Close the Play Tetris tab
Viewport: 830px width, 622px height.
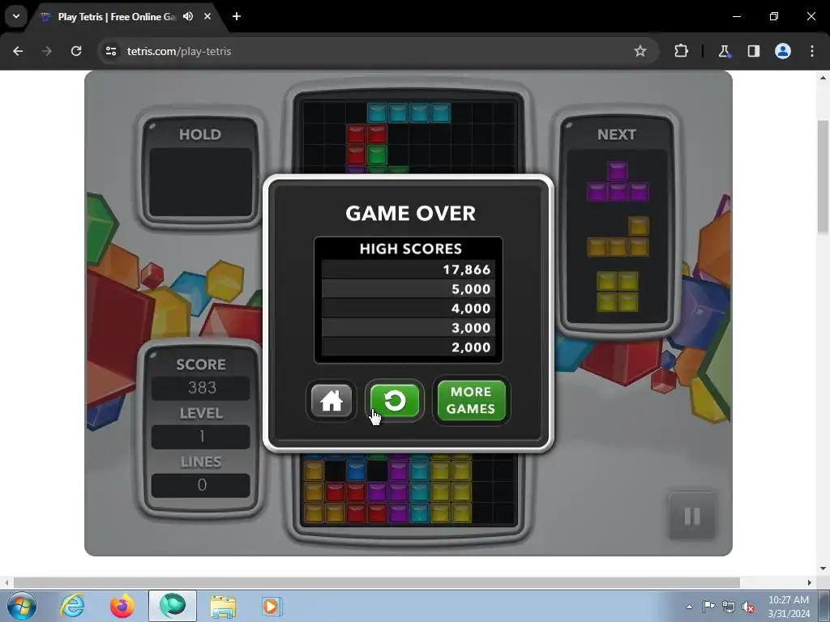point(207,16)
